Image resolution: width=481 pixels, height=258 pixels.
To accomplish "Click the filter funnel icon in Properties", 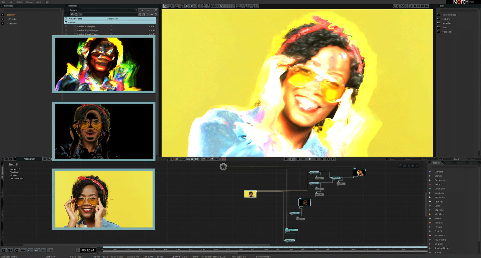I will [72, 15].
